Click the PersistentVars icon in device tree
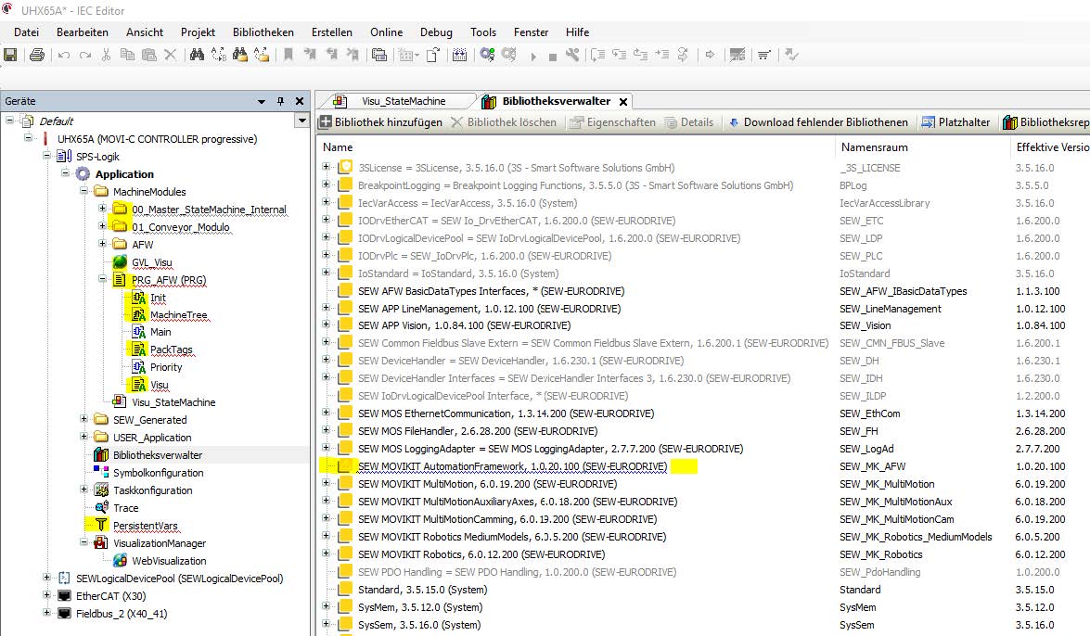Viewport: 1090px width, 636px height. [x=101, y=526]
